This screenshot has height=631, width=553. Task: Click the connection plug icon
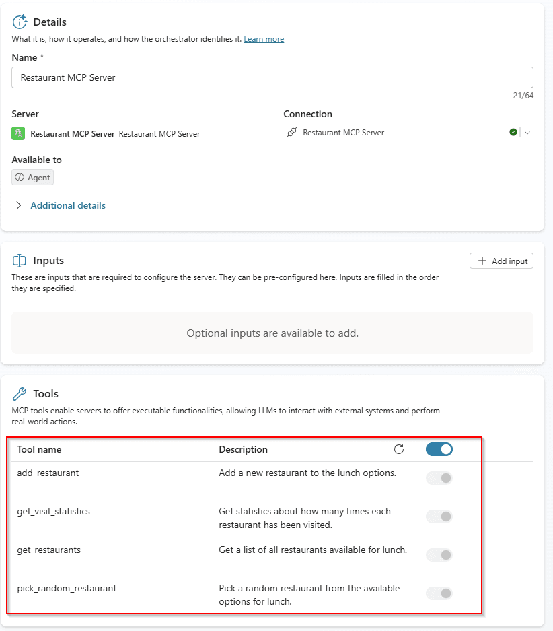click(291, 133)
